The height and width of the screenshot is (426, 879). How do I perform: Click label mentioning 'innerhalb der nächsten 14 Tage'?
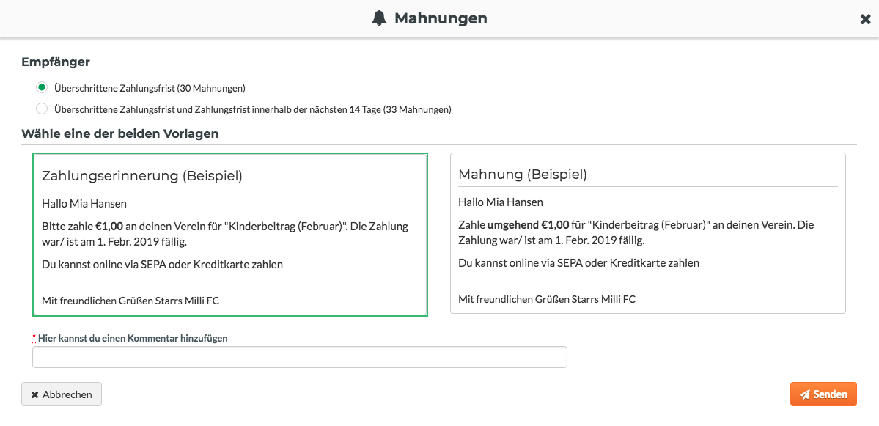point(253,109)
